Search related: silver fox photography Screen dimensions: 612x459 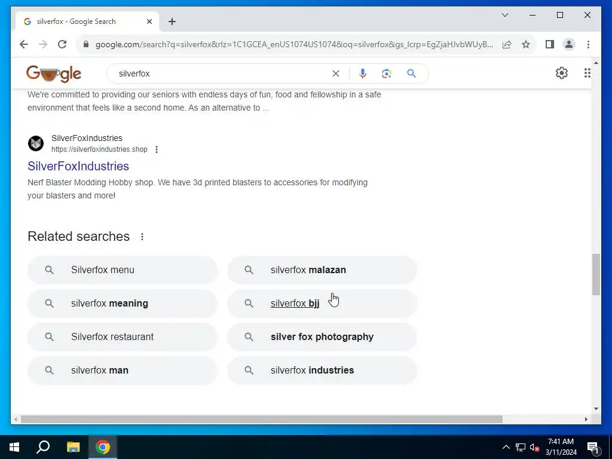322,337
